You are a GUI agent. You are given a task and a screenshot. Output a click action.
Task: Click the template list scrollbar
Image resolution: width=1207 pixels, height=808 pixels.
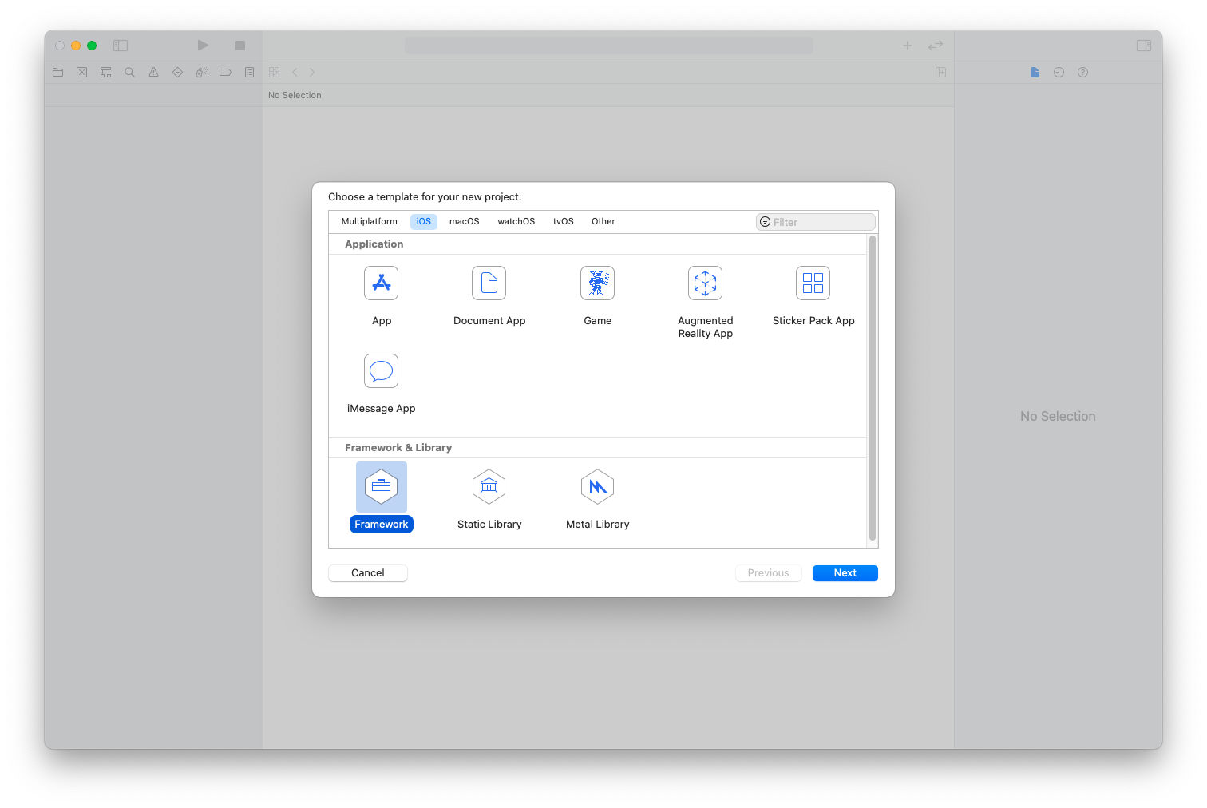[872, 389]
